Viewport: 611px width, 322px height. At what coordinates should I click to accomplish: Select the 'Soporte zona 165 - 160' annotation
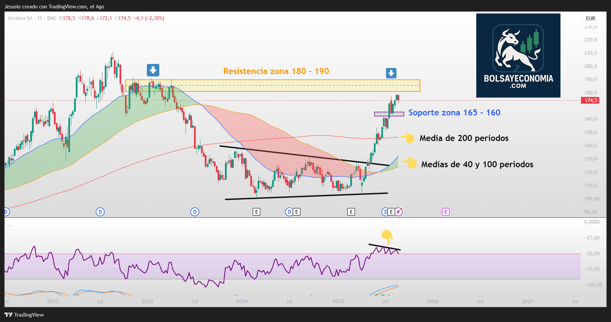click(454, 113)
